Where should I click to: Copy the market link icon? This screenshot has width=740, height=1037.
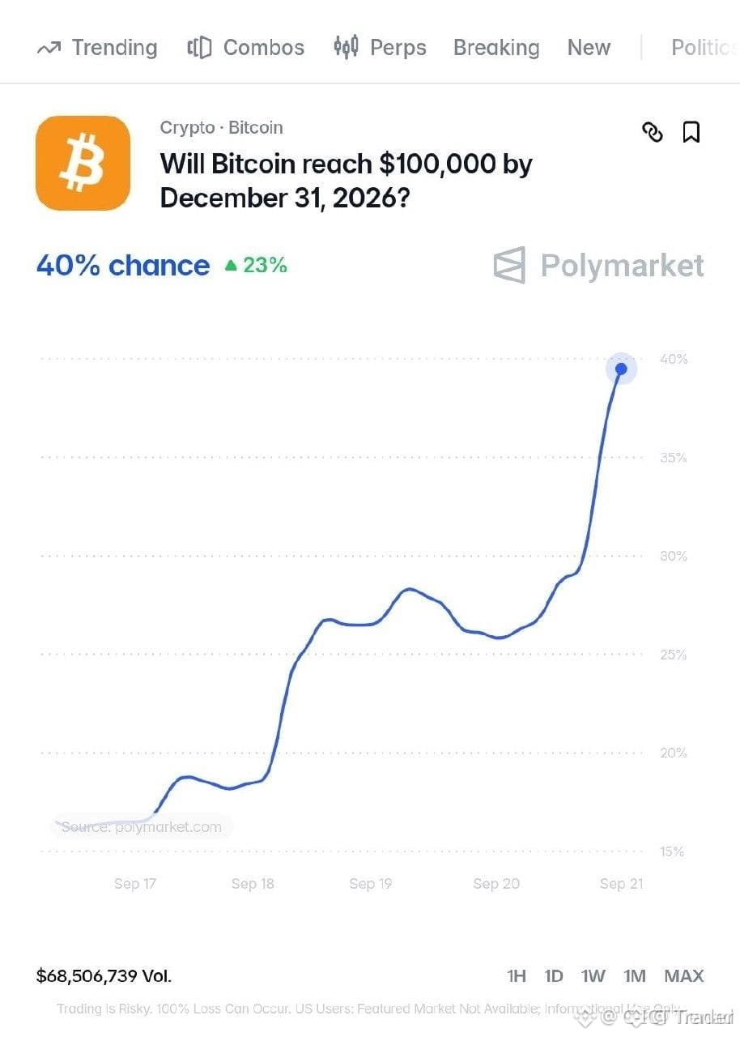[x=652, y=131]
